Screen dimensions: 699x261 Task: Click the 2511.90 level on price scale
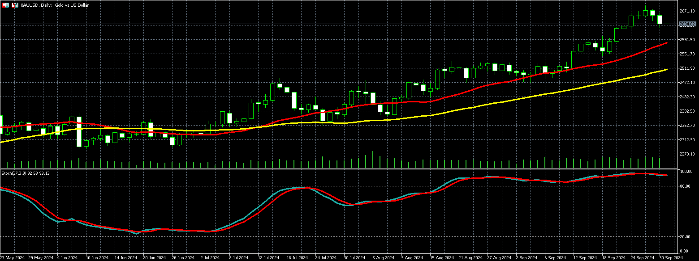[x=687, y=68]
